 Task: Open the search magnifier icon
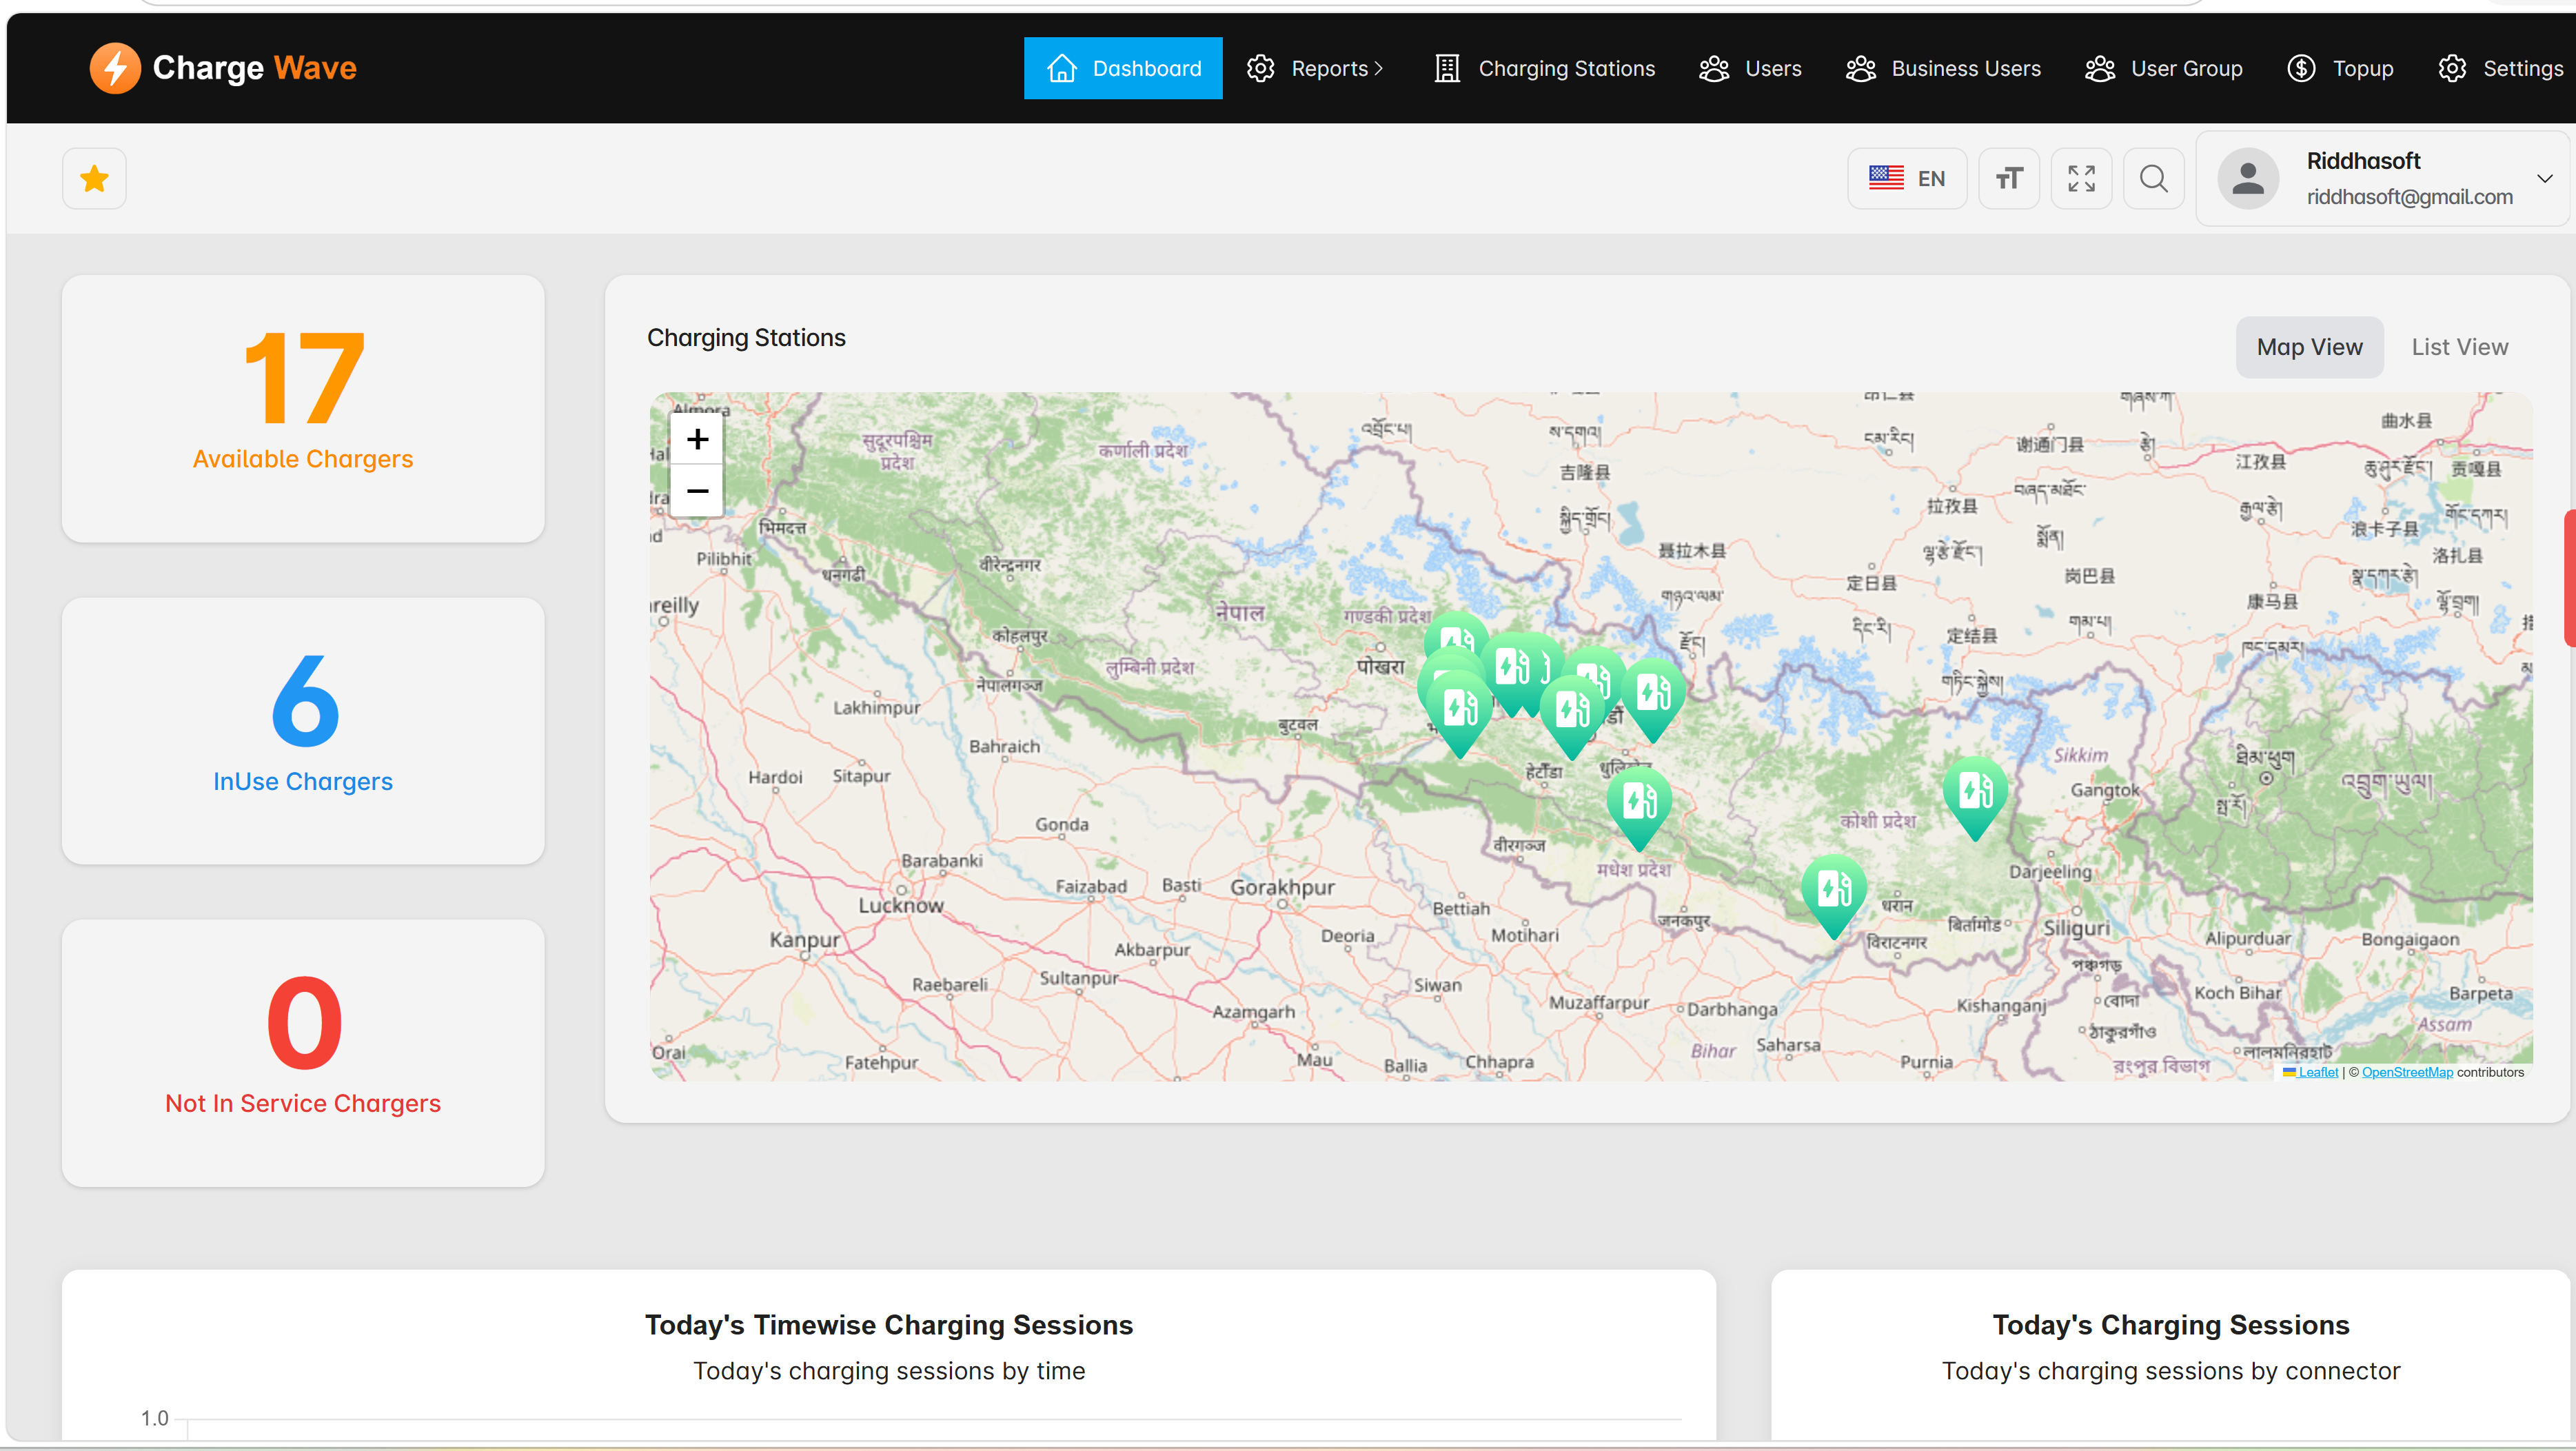click(2153, 178)
